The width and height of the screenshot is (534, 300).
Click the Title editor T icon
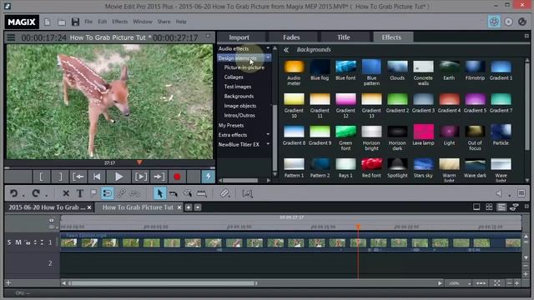click(80, 193)
